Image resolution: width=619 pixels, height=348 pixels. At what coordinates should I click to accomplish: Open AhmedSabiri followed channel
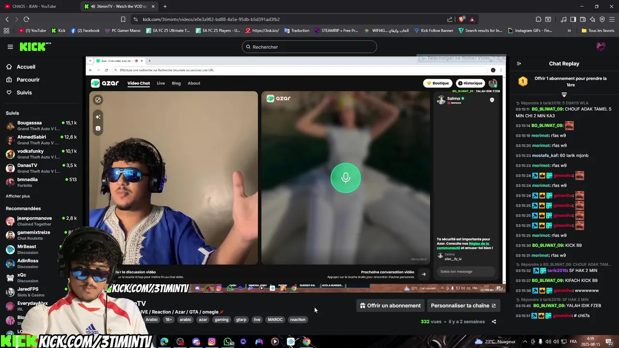pos(41,140)
